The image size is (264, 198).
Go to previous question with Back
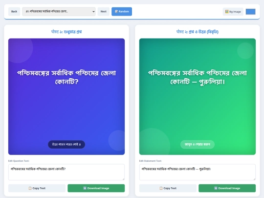14,11
